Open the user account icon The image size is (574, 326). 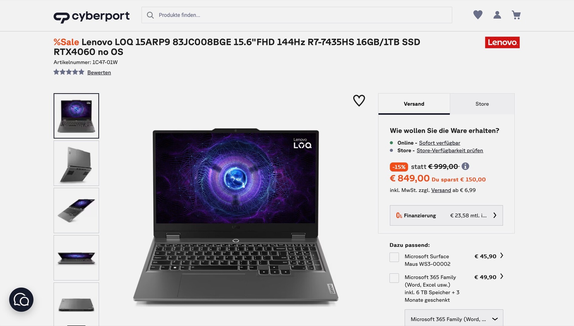(497, 15)
